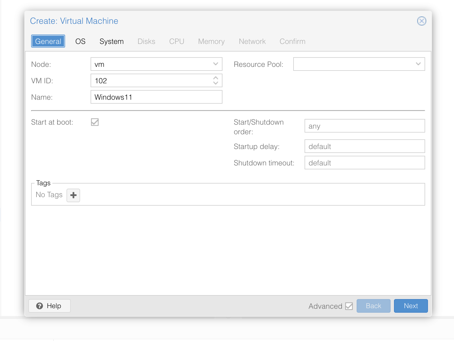Toggle the Start at boot checkbox
The height and width of the screenshot is (341, 454).
(x=95, y=122)
